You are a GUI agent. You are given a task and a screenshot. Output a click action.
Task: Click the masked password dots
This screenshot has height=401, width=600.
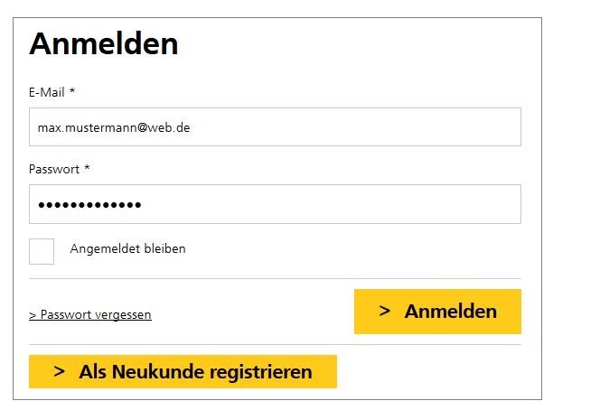(x=89, y=205)
